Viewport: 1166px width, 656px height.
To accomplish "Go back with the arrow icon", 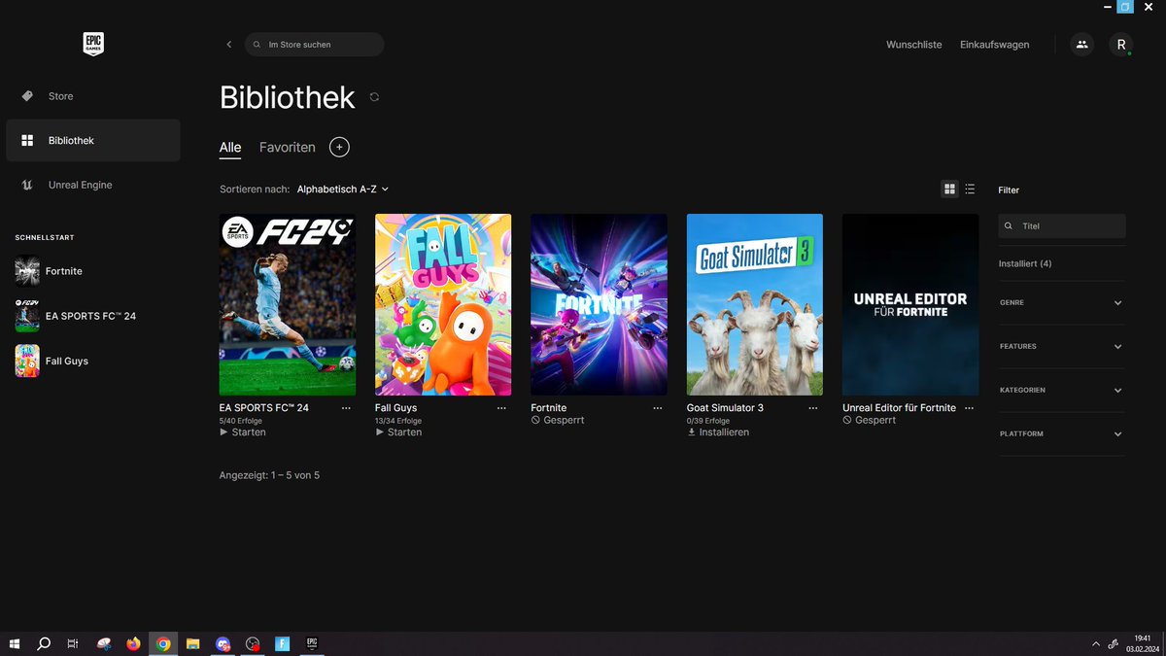I will [228, 45].
